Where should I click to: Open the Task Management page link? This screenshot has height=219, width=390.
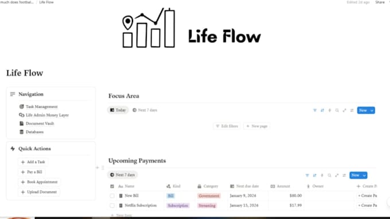(x=38, y=107)
